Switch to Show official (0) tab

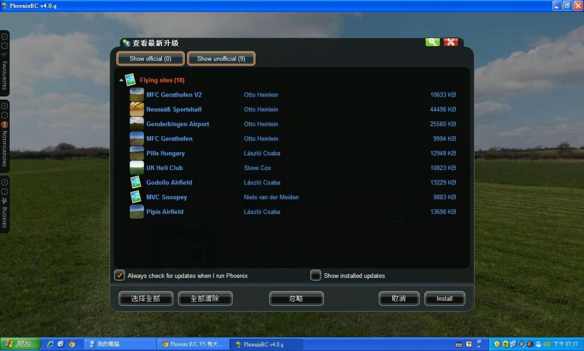click(151, 58)
